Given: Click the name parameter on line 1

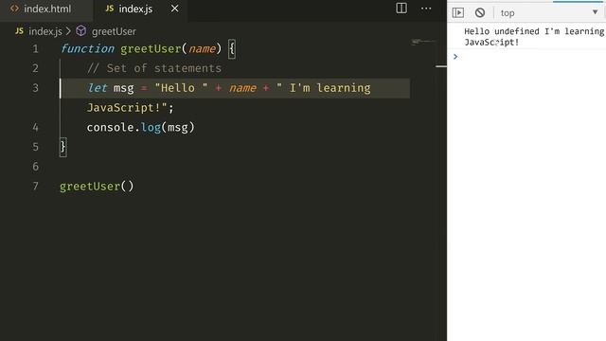Looking at the screenshot, I should tap(202, 48).
